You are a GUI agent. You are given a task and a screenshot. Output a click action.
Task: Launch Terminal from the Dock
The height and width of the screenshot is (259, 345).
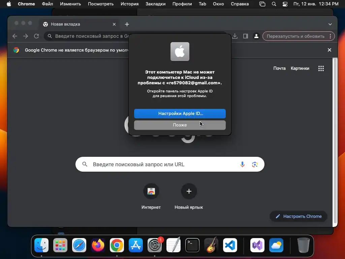click(192, 245)
